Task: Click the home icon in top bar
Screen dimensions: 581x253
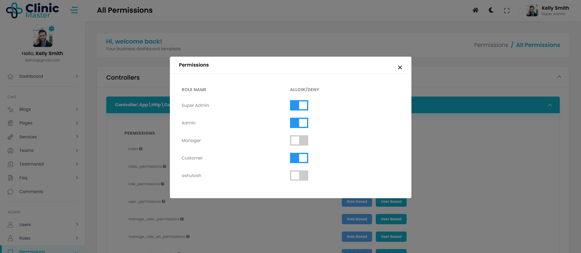Action: click(475, 10)
